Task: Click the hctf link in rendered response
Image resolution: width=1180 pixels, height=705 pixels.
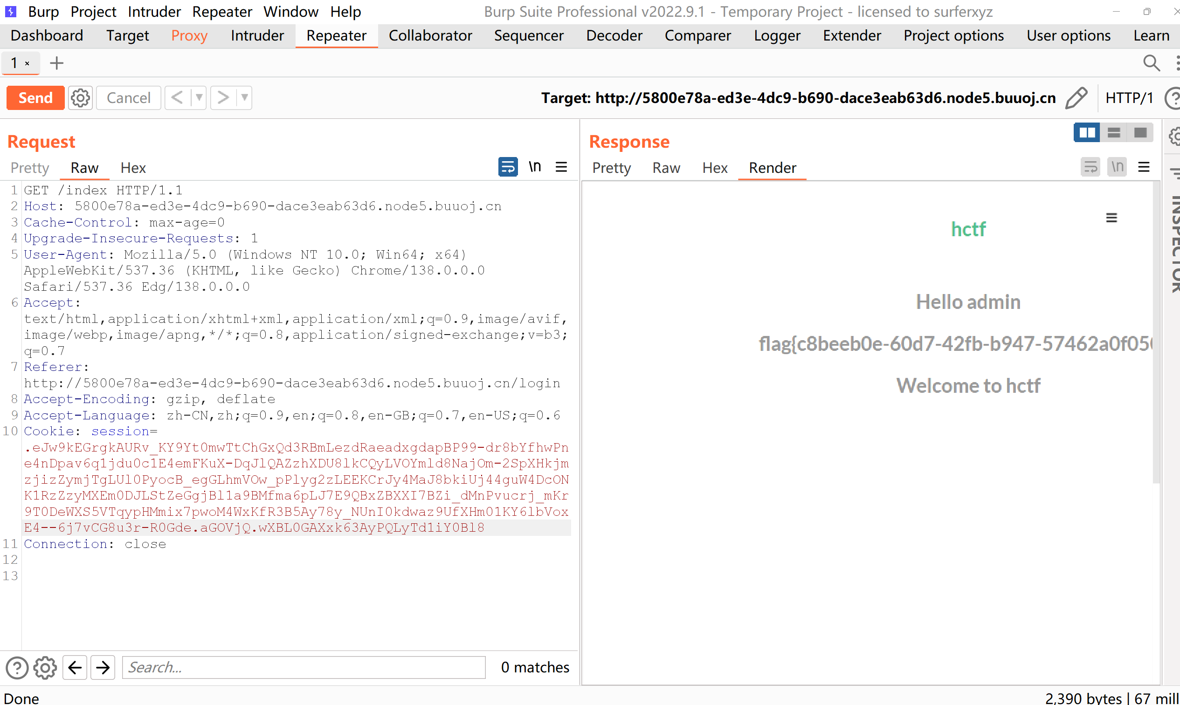Action: pyautogui.click(x=968, y=229)
